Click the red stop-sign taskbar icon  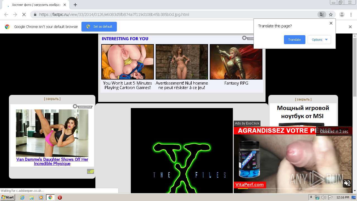pyautogui.click(x=60, y=197)
